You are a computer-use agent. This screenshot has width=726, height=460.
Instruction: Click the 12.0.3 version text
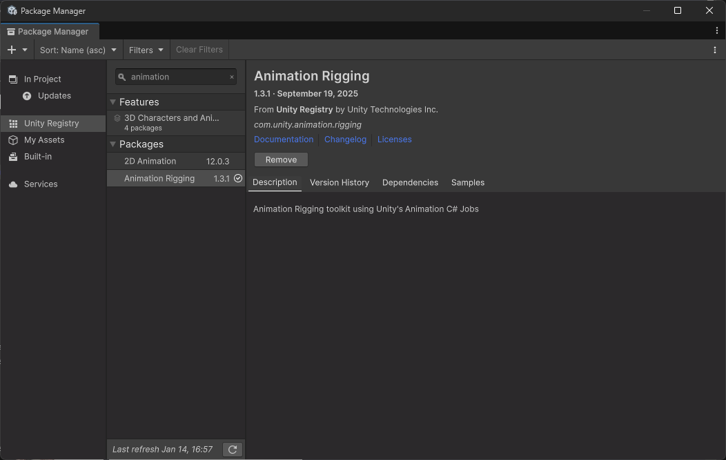tap(217, 162)
